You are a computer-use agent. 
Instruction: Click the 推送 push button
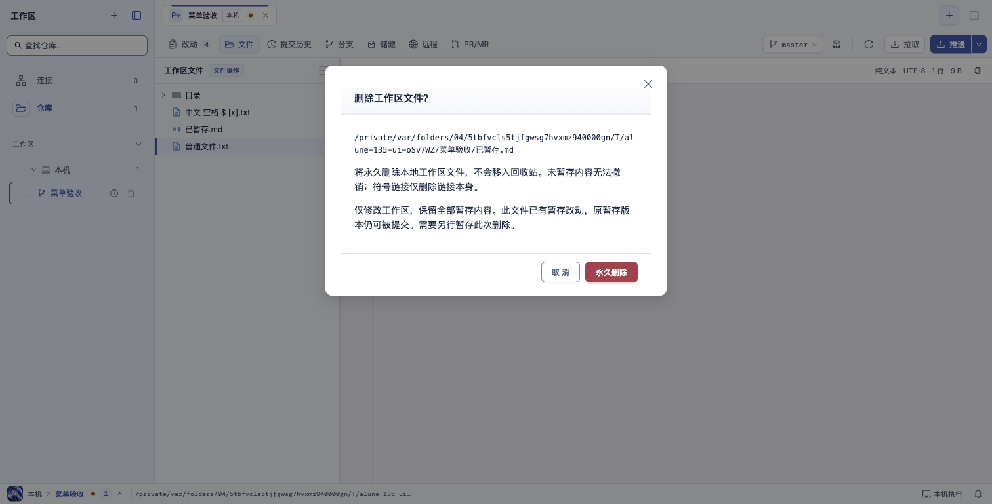pyautogui.click(x=951, y=45)
